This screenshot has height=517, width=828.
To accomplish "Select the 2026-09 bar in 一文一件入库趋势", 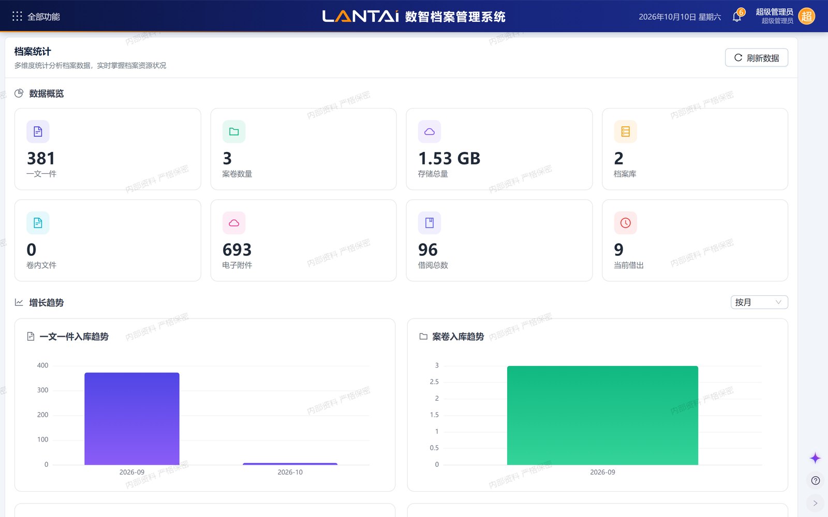I will (x=132, y=419).
